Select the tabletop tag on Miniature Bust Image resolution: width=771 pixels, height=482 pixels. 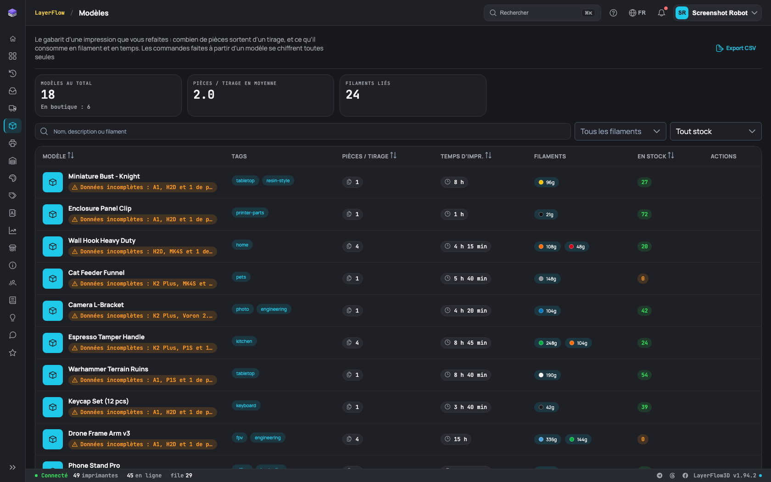click(x=245, y=180)
